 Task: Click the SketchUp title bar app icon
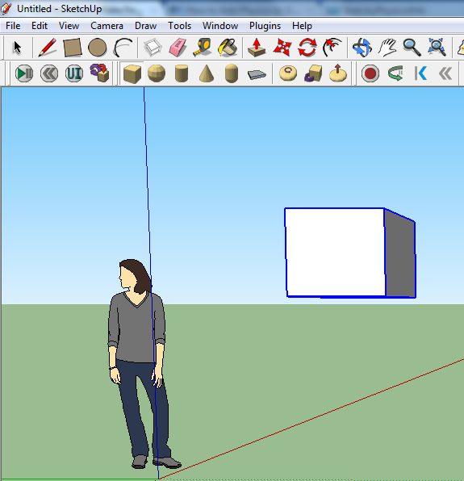point(6,8)
